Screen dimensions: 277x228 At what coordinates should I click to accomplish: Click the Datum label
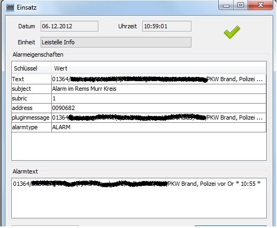pos(27,26)
